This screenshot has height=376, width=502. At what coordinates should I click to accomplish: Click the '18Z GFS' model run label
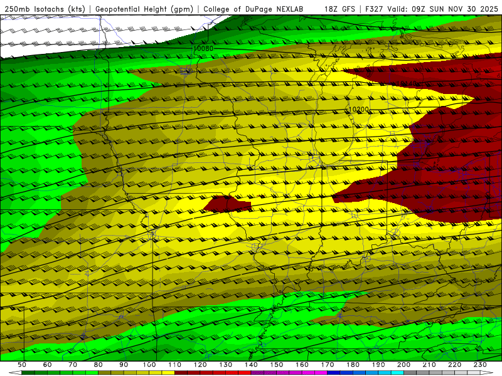(x=339, y=9)
